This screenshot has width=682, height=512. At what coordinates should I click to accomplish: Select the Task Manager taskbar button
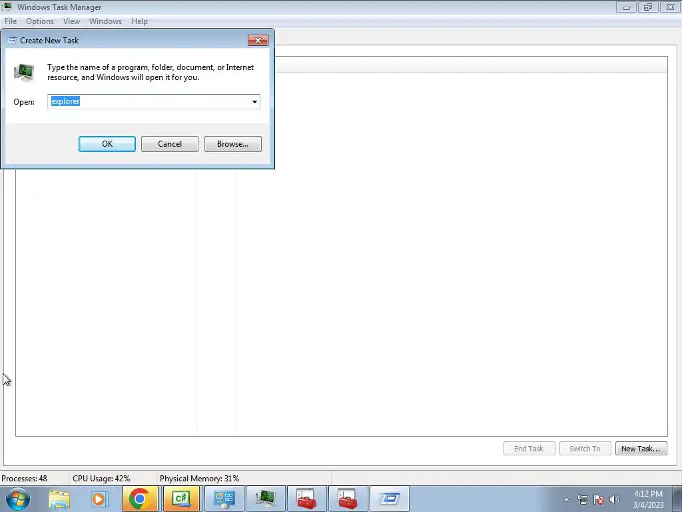[265, 499]
